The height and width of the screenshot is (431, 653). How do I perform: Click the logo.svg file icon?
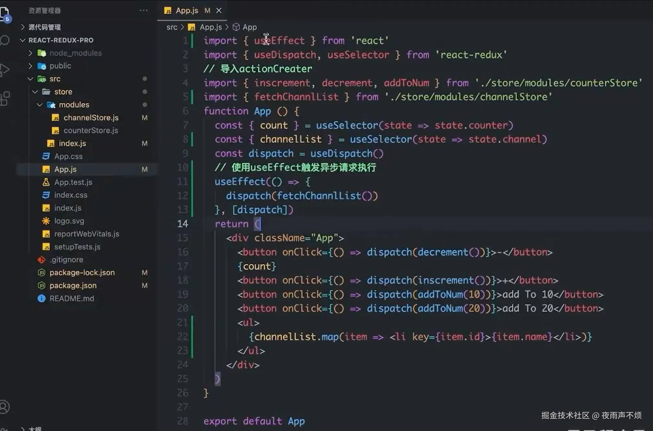point(46,221)
